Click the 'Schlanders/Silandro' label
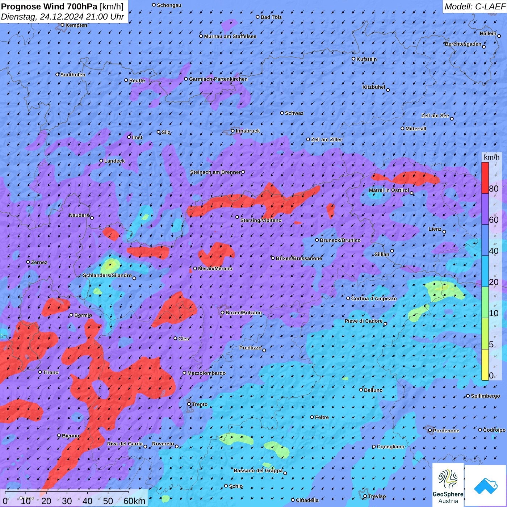 (x=107, y=275)
